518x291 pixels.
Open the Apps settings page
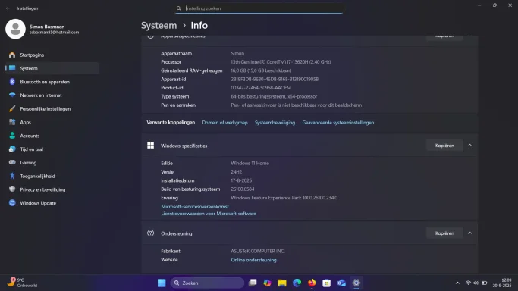(x=52, y=123)
